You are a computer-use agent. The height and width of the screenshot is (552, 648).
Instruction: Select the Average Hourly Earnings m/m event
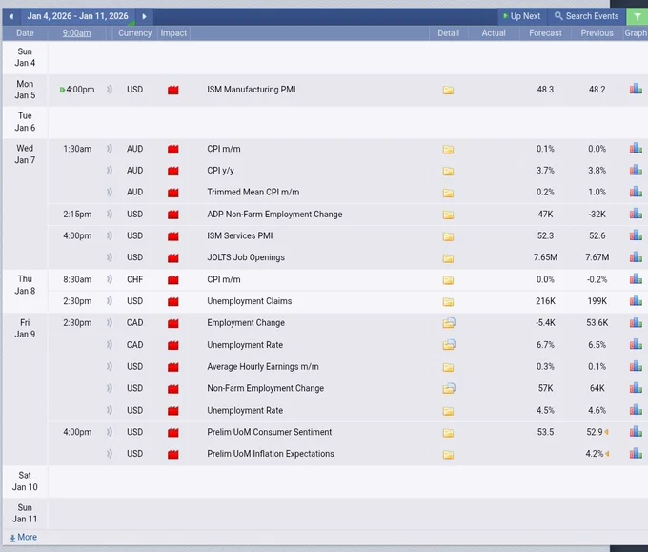coord(263,366)
